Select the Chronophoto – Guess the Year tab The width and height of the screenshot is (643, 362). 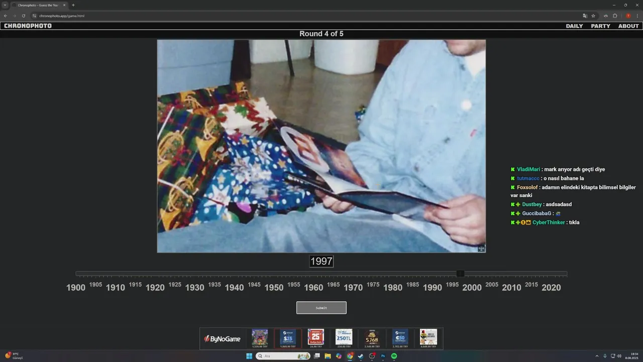click(38, 5)
